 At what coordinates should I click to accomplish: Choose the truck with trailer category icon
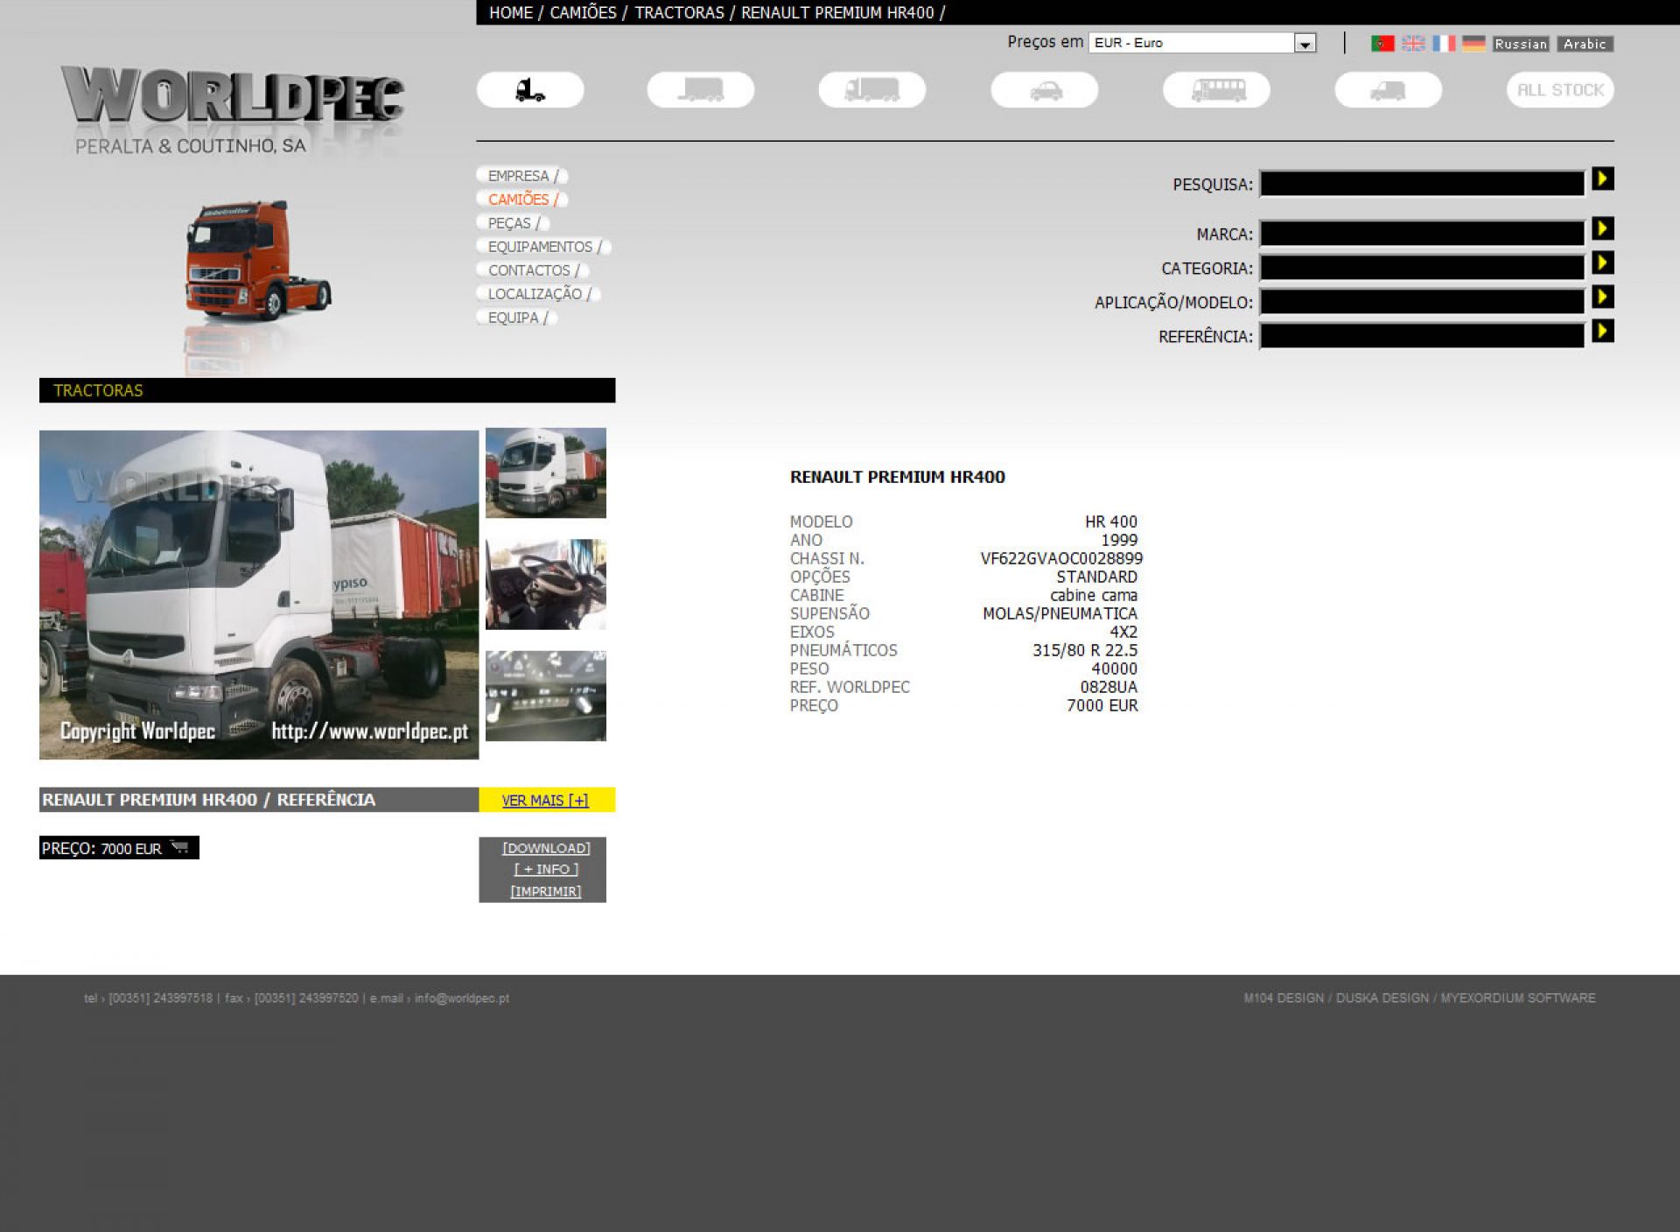click(871, 90)
